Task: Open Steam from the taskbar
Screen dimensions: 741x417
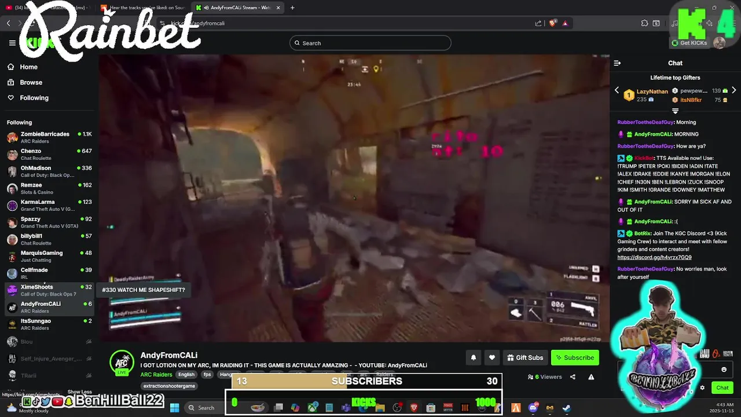Action: (x=566, y=408)
